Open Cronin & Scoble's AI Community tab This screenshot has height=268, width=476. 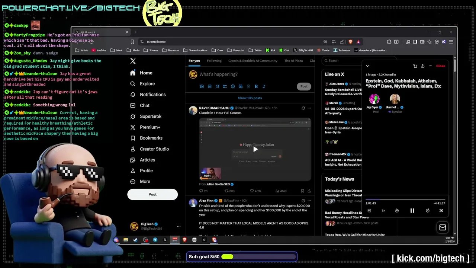point(253,61)
